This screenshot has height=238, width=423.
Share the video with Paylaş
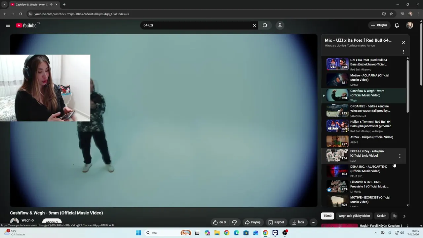tap(253, 222)
